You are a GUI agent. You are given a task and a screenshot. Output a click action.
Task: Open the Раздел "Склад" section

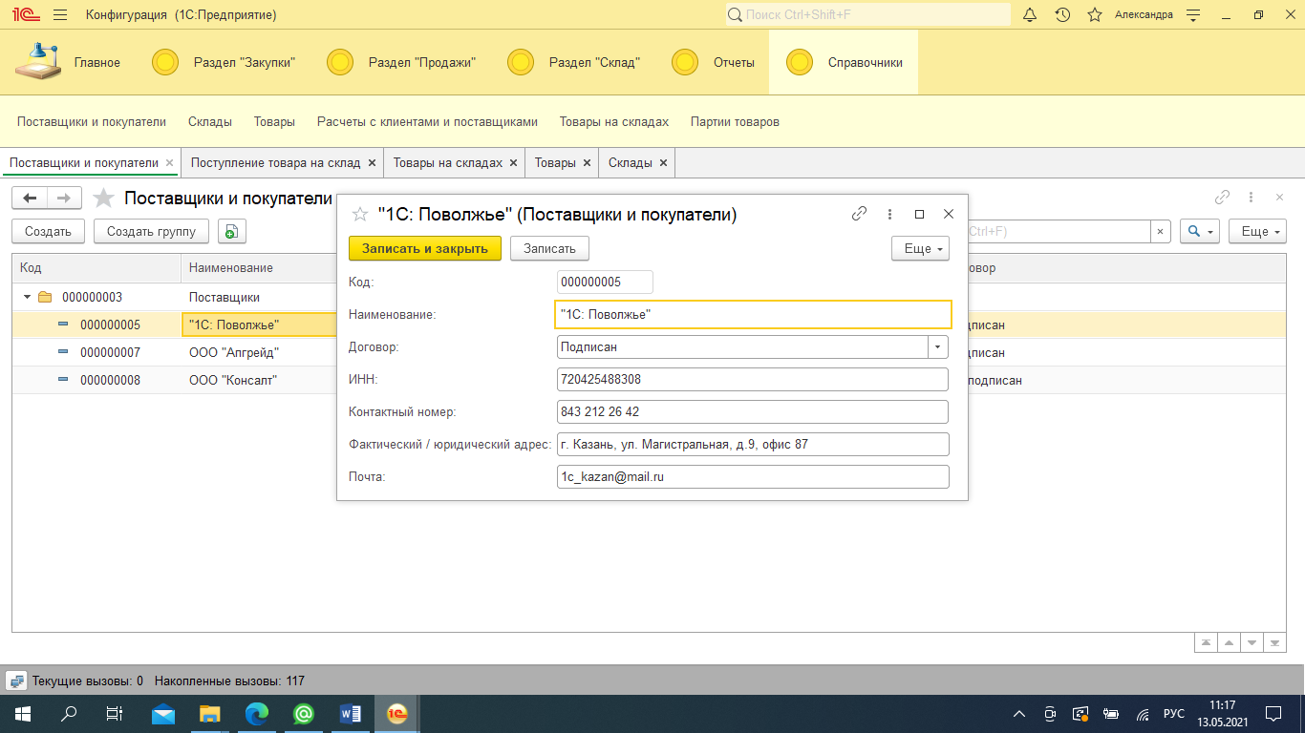coord(574,62)
